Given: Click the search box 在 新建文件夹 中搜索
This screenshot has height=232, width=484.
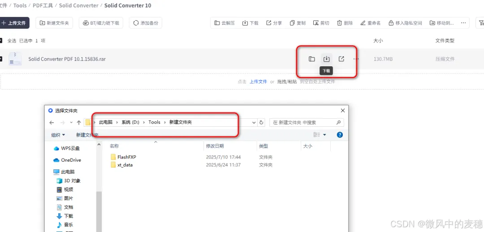Looking at the screenshot, I should pos(307,122).
